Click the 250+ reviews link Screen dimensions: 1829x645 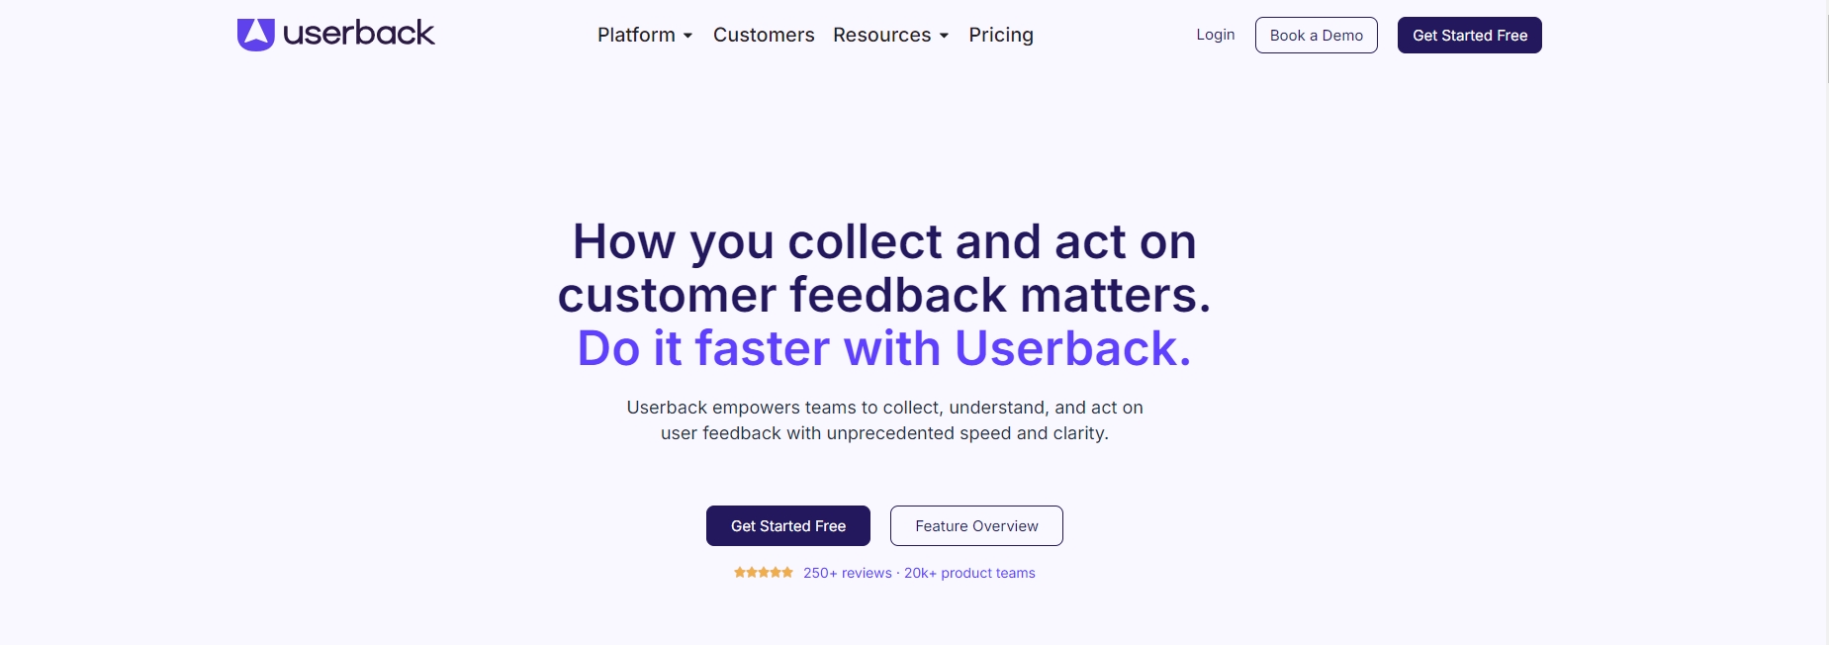847,573
